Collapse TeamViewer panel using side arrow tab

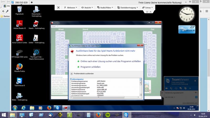pos(162,93)
